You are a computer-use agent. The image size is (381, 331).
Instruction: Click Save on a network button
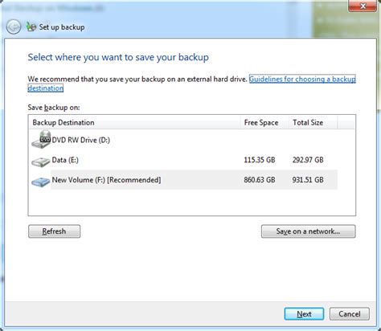(x=309, y=231)
